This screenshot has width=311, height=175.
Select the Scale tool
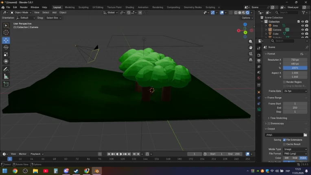point(6,54)
